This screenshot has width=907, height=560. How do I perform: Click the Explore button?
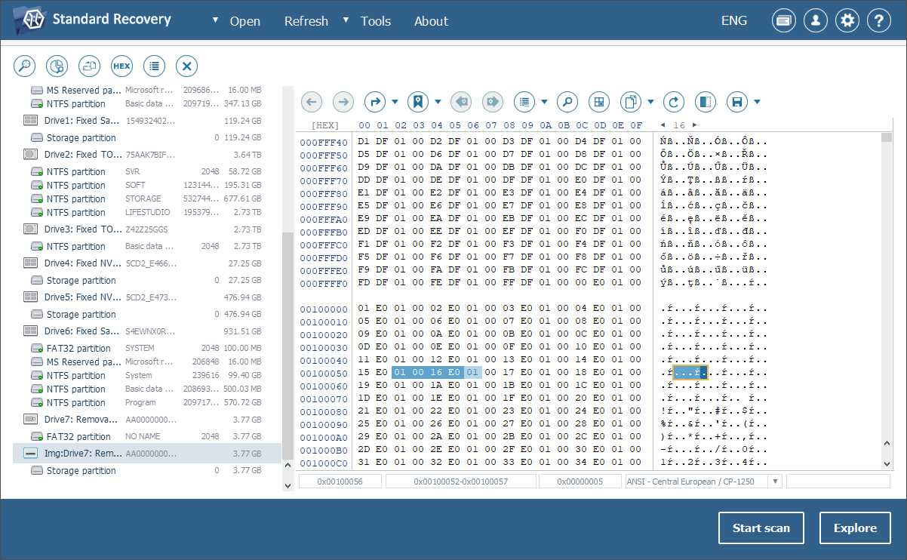pos(856,528)
